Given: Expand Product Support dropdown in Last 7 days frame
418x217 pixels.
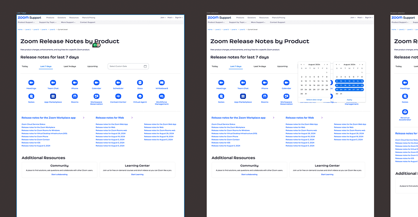Looking at the screenshot, I should coord(26,22).
